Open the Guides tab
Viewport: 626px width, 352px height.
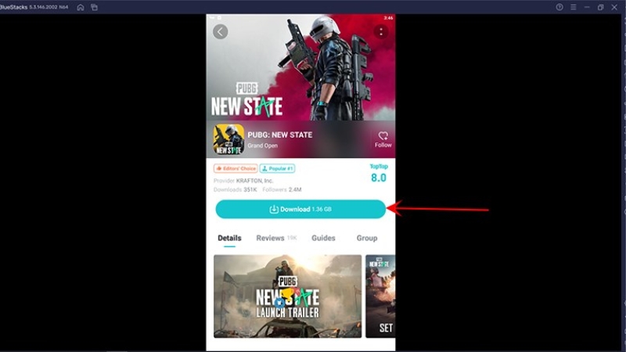pyautogui.click(x=323, y=238)
